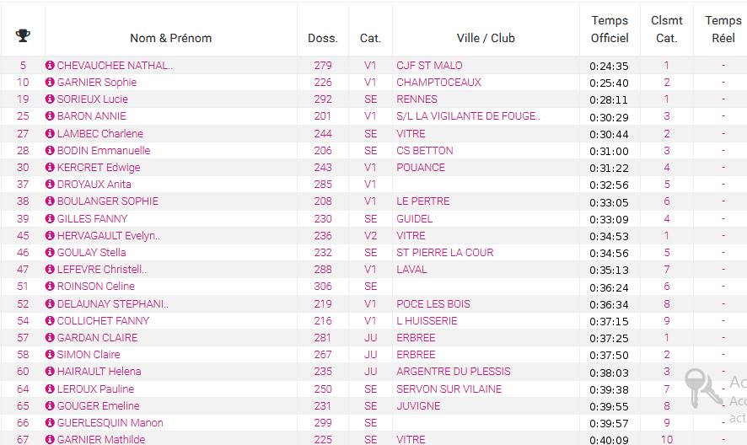
Task: Open runner LAMBEC Charlene
Action: coord(100,133)
